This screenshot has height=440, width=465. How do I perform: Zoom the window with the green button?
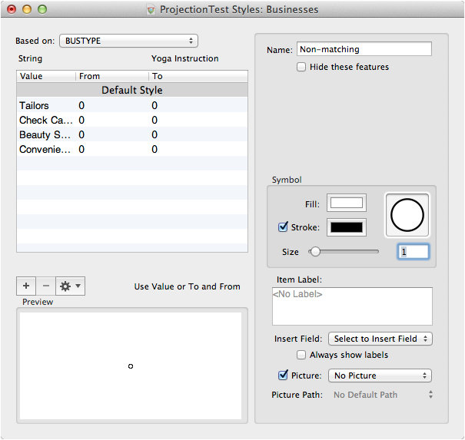point(42,9)
